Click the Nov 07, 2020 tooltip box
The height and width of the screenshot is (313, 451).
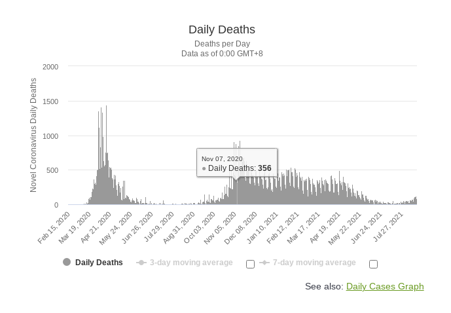click(236, 164)
